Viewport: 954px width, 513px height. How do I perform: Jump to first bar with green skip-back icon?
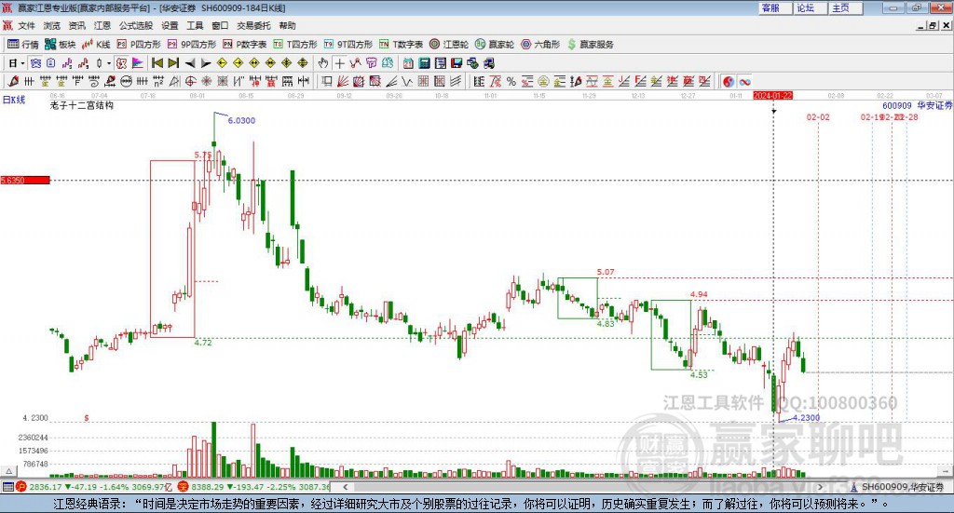[157, 63]
